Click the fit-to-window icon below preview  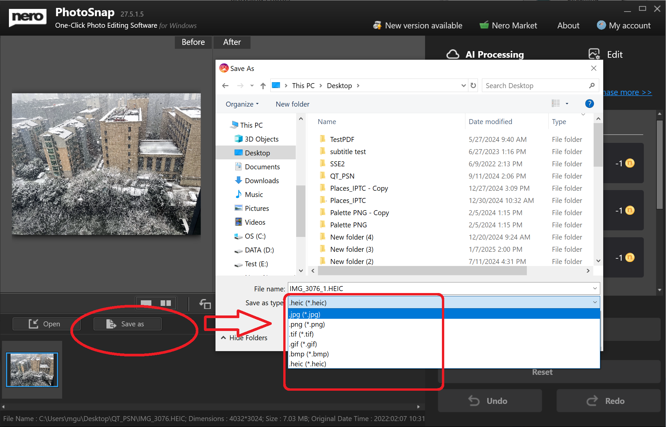[x=205, y=304]
